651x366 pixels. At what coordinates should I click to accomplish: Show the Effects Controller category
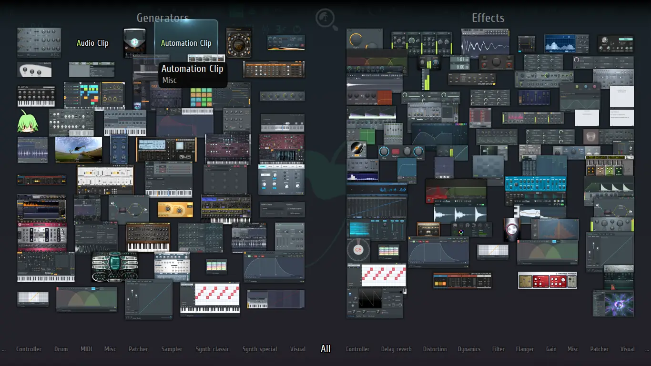click(x=358, y=349)
